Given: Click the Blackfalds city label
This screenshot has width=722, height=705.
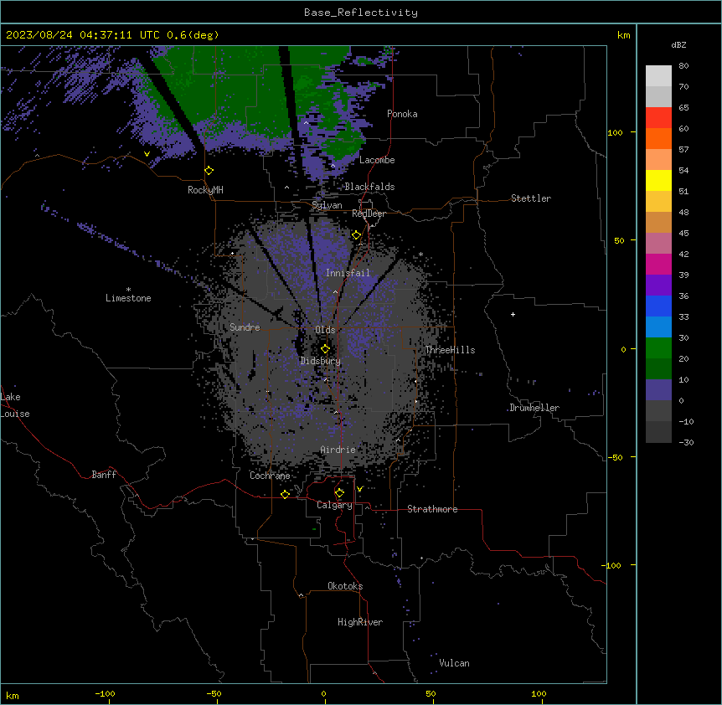Looking at the screenshot, I should 369,187.
